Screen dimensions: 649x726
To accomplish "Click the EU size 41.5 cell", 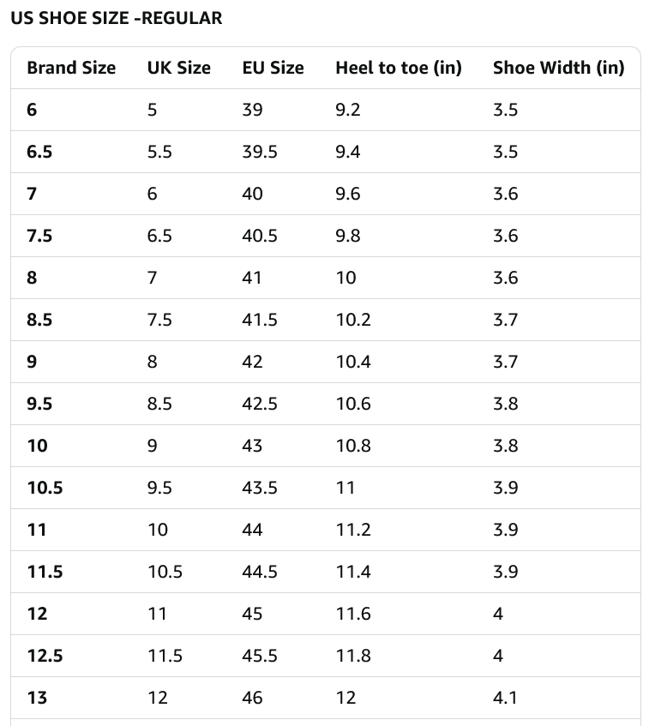I will click(260, 320).
